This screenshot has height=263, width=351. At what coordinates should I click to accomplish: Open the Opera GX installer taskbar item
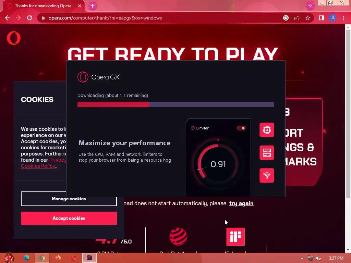[89, 258]
